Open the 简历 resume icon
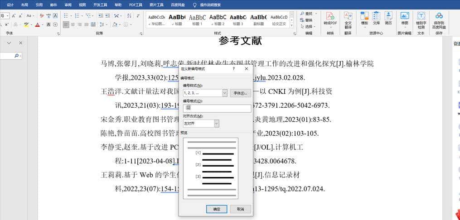460x220 pixels. 388,18
